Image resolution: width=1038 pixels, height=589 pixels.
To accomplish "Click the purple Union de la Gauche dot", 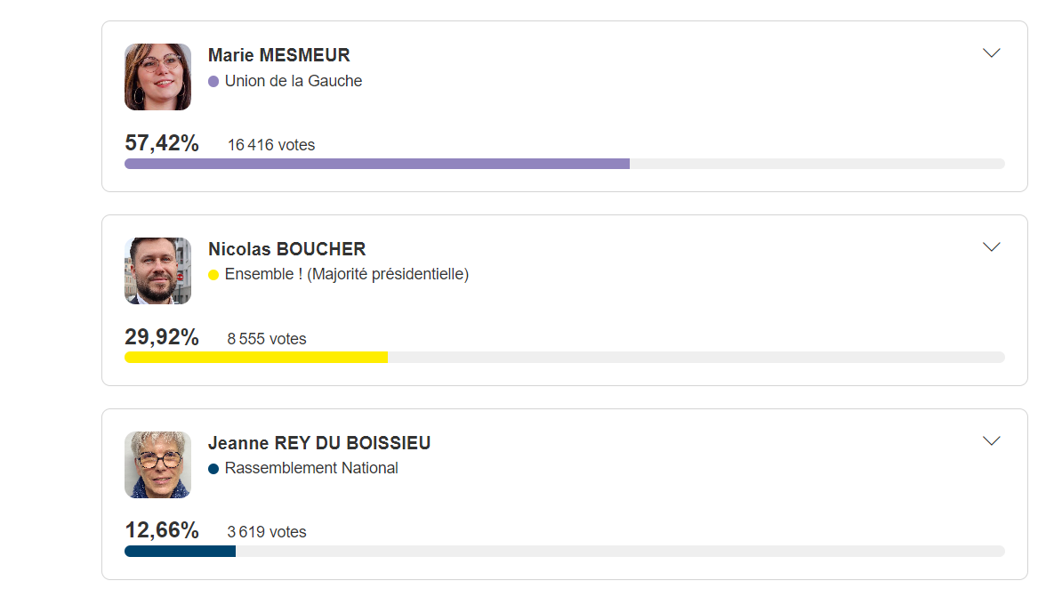I will (x=213, y=82).
